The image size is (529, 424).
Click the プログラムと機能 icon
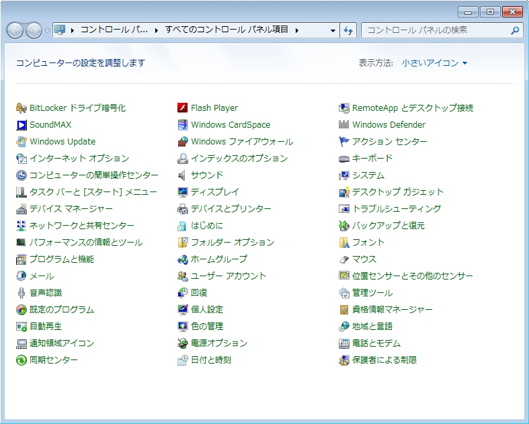pyautogui.click(x=21, y=259)
